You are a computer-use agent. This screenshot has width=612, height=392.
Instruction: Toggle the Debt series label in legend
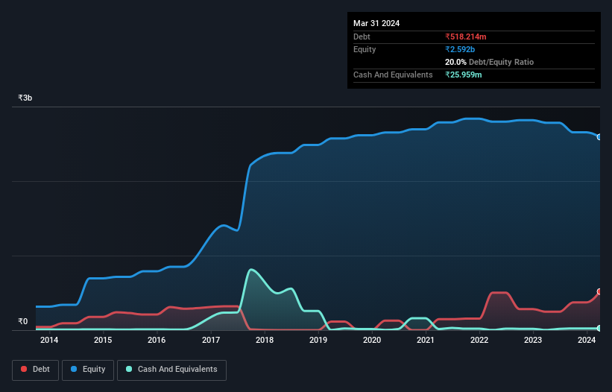(x=42, y=370)
